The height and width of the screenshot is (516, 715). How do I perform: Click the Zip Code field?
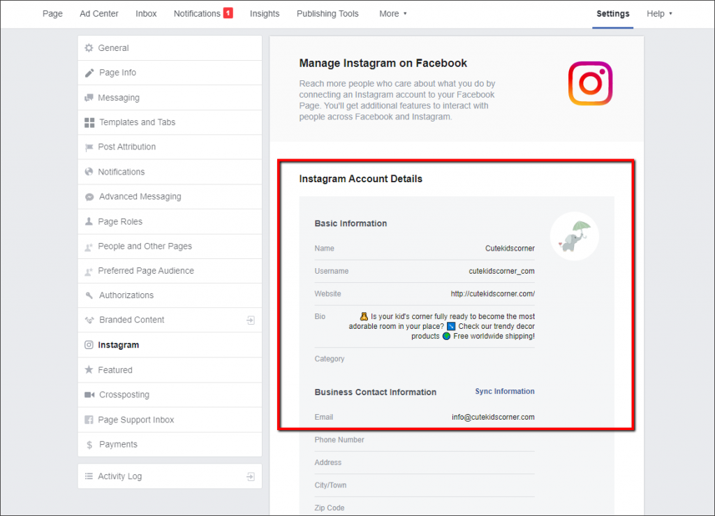coord(425,508)
